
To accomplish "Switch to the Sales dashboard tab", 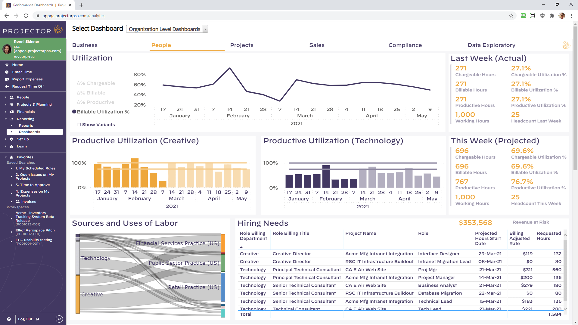I will (x=317, y=45).
